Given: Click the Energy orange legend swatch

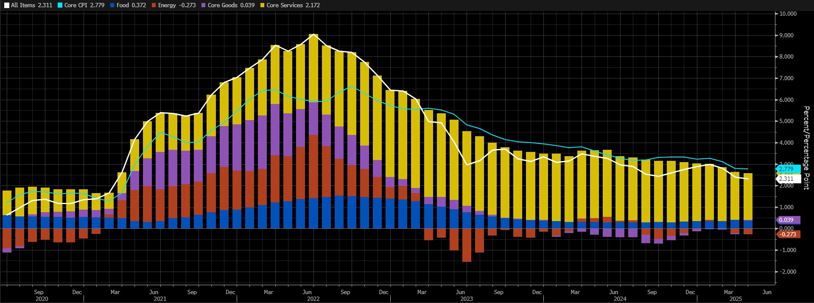Looking at the screenshot, I should point(154,6).
